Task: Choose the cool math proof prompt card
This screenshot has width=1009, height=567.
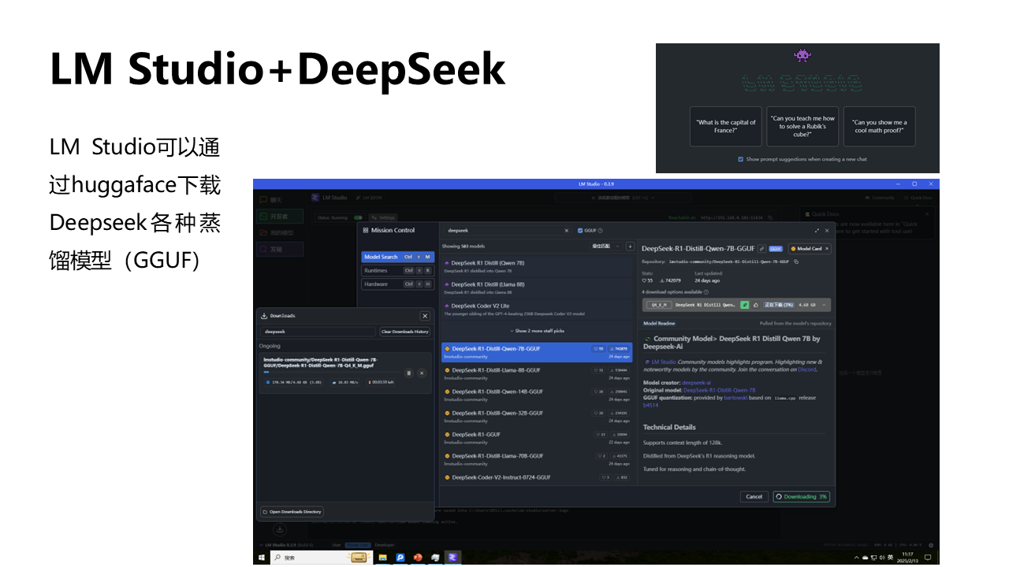Action: point(880,126)
